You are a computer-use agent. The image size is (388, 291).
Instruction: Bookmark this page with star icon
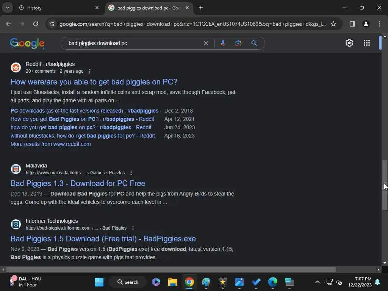pyautogui.click(x=333, y=24)
